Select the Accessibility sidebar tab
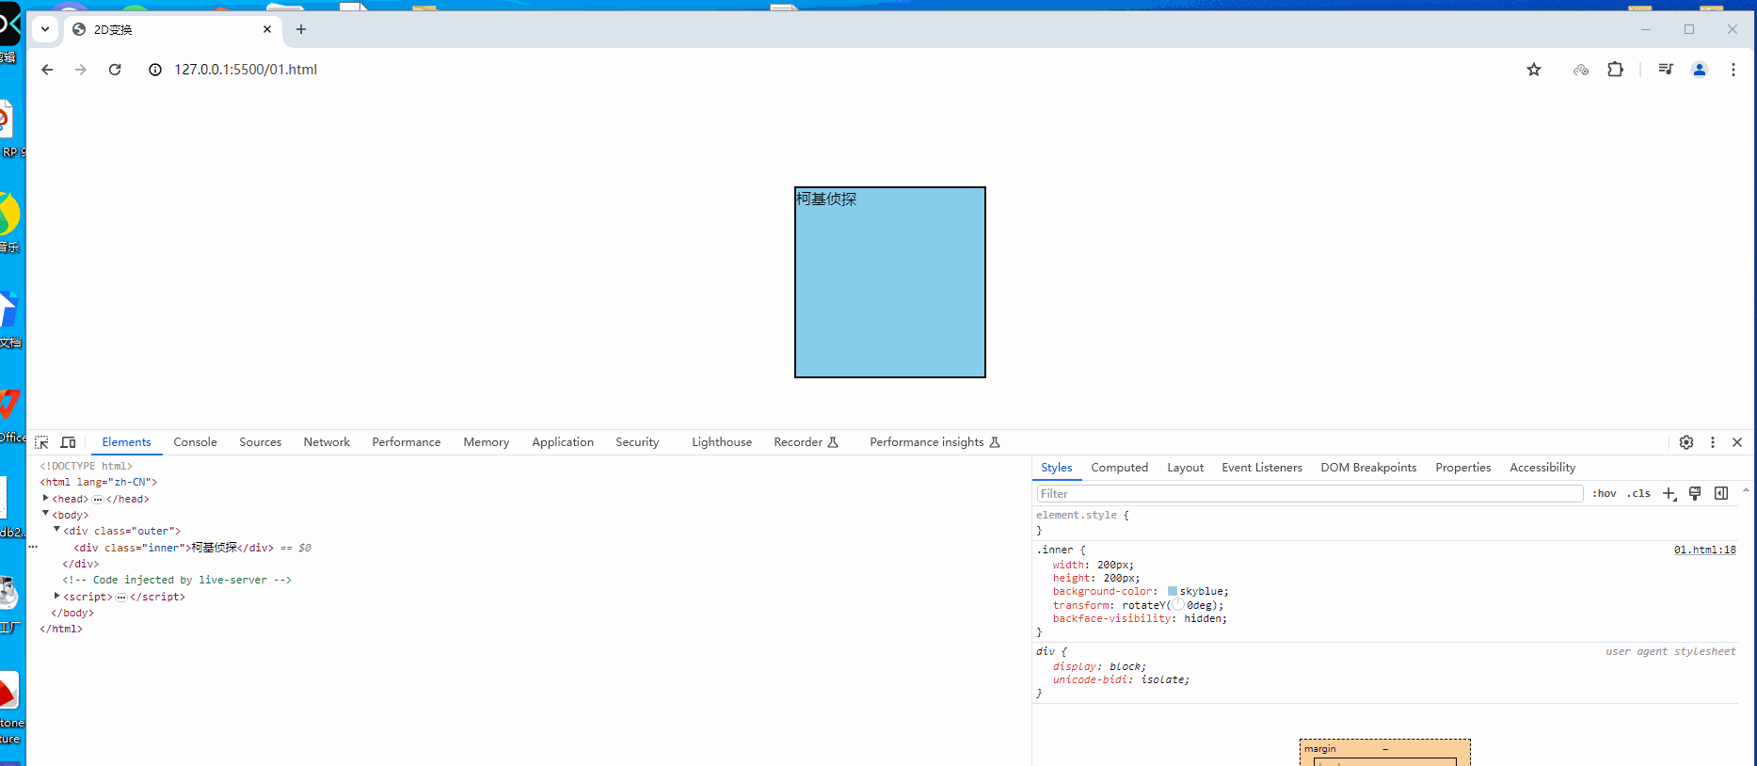Screen dimensions: 1757x766 [1541, 468]
